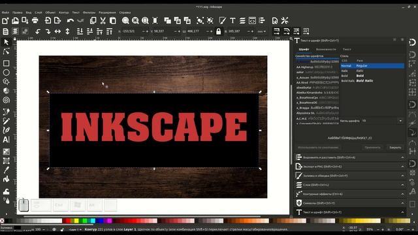Click the Undo arrow in the toolbar
This screenshot has width=418, height=235.
(71, 20)
